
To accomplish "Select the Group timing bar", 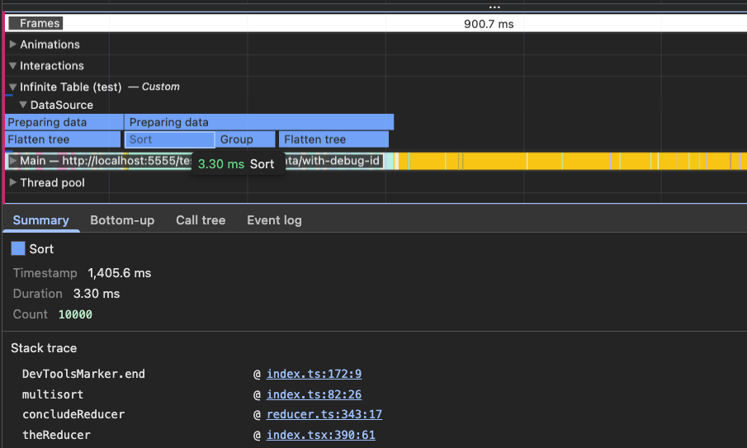I will 245,140.
